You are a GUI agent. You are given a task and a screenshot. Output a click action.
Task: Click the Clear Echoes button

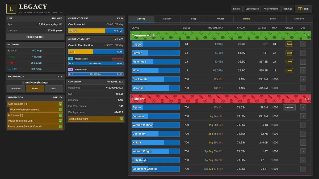pos(117,59)
